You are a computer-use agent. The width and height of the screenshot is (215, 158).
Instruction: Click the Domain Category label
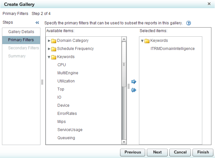point(73,41)
